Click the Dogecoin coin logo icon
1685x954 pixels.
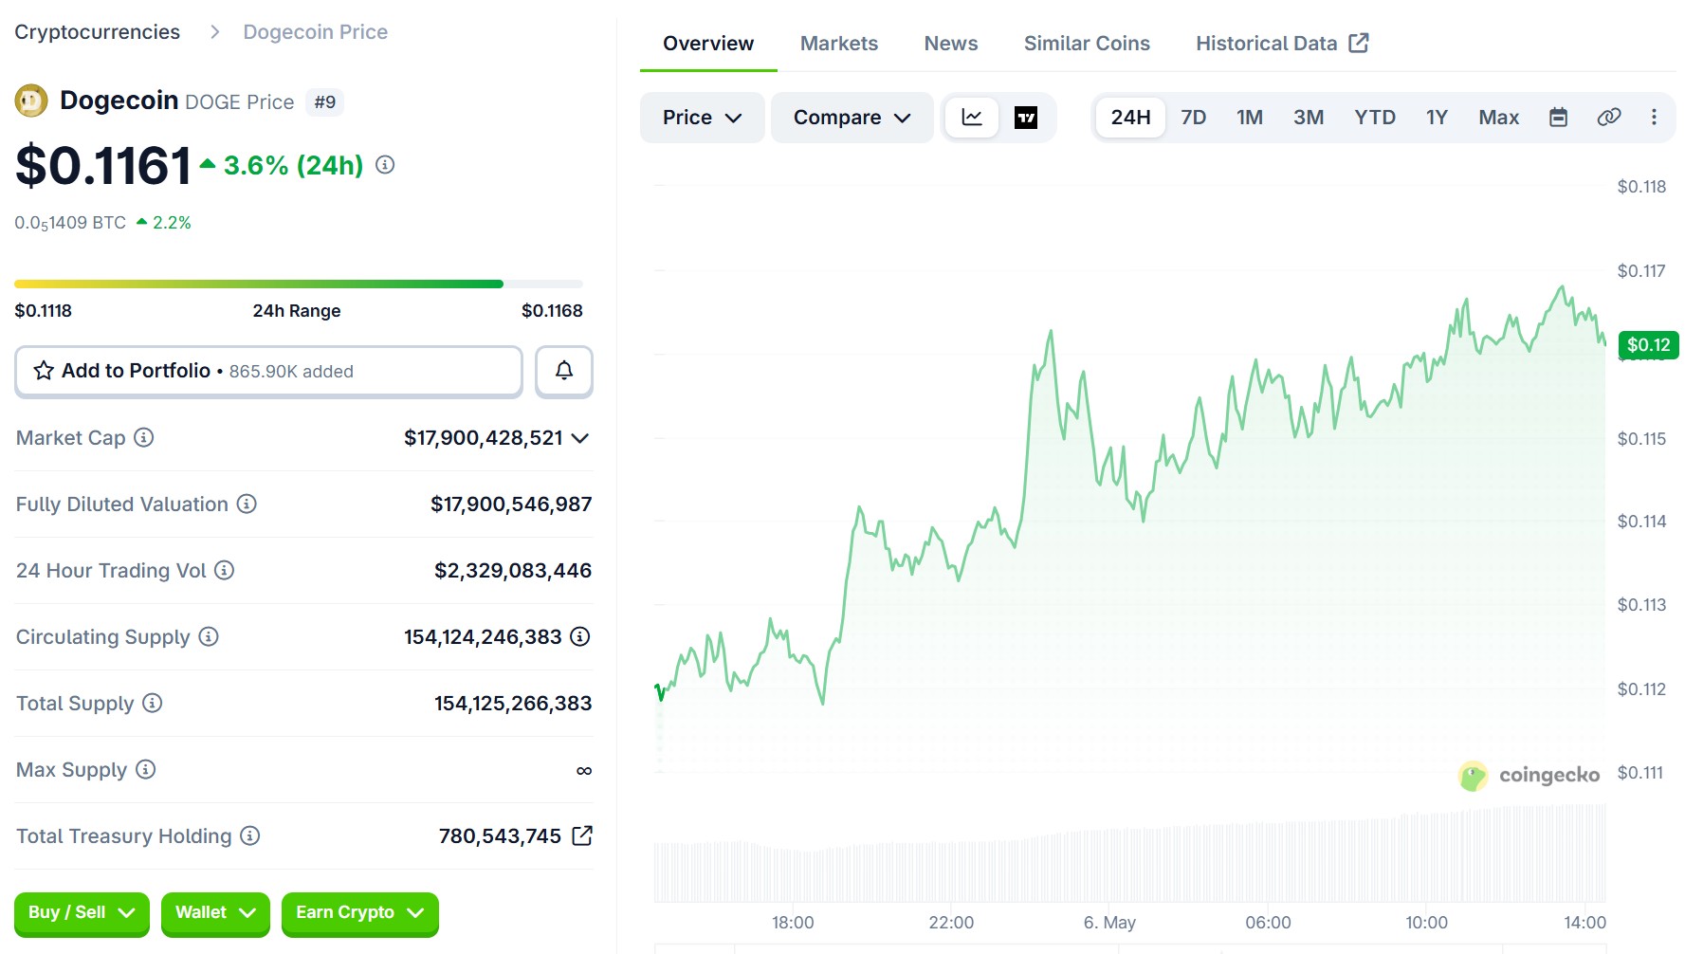tap(31, 101)
